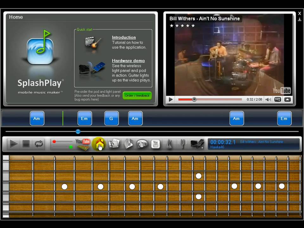Select the last Em chord block
This screenshot has height=228, width=304.
(x=284, y=118)
